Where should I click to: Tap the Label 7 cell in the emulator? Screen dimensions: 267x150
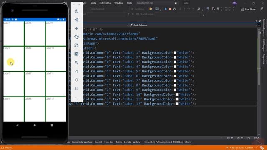click(35, 84)
